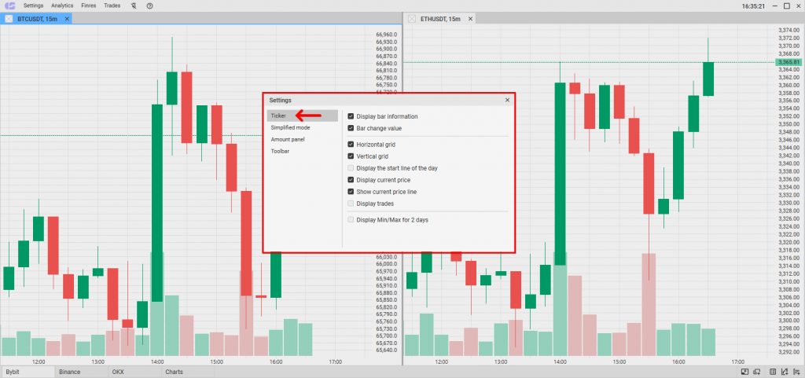Open the Trades menu
The width and height of the screenshot is (805, 378).
click(112, 6)
